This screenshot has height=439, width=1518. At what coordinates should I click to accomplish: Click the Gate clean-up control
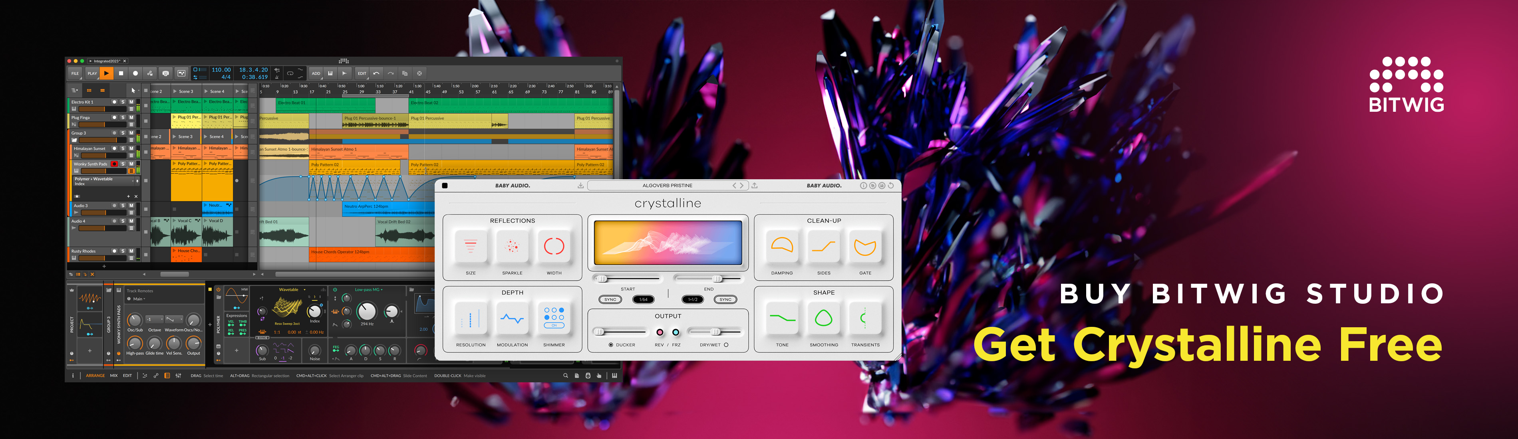865,247
